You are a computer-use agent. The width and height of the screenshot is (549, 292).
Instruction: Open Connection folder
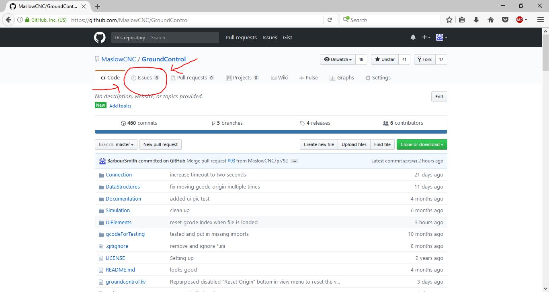point(119,175)
